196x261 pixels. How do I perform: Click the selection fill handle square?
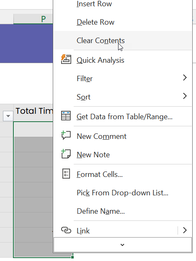point(72,257)
